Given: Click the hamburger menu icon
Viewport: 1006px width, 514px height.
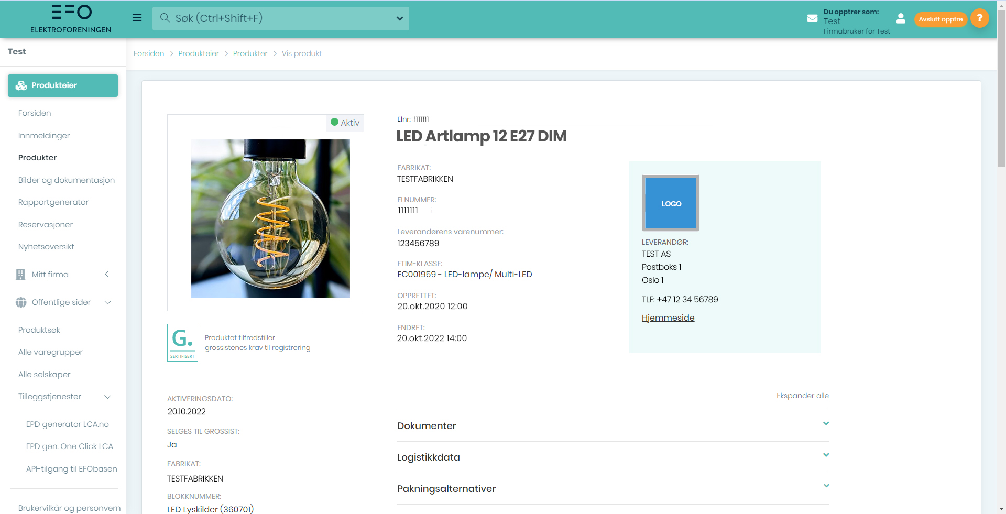Looking at the screenshot, I should coord(137,18).
